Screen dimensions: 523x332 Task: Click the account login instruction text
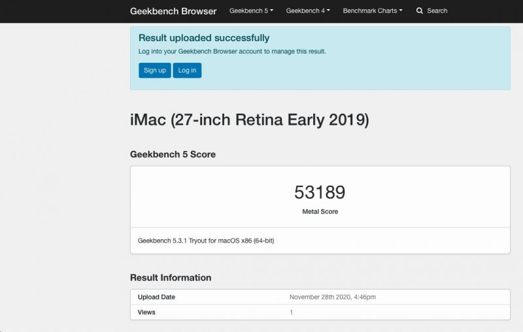(x=232, y=51)
